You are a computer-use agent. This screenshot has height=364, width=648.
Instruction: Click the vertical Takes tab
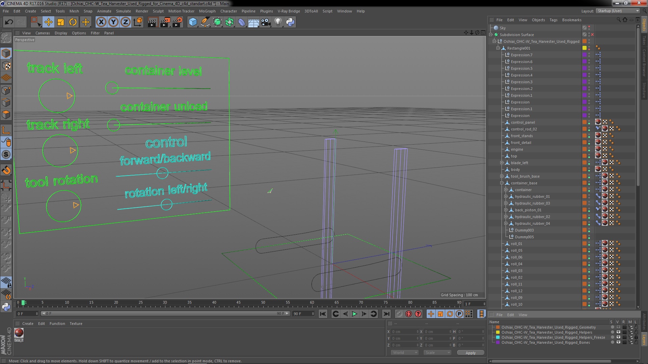point(644,40)
